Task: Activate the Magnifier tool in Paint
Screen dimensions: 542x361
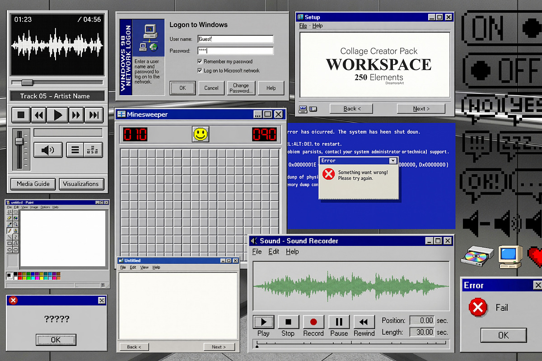Action: point(16,224)
